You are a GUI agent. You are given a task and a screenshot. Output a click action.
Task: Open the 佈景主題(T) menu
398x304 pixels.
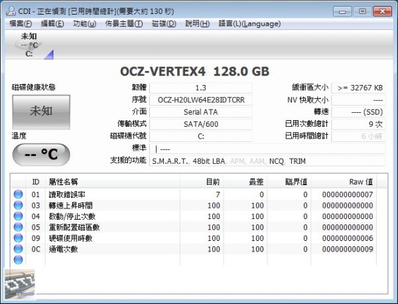[x=124, y=24]
